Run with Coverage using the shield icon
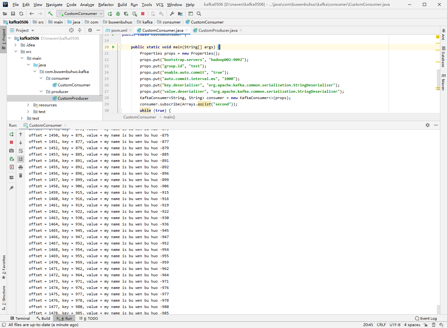447x328 pixels. point(126,14)
